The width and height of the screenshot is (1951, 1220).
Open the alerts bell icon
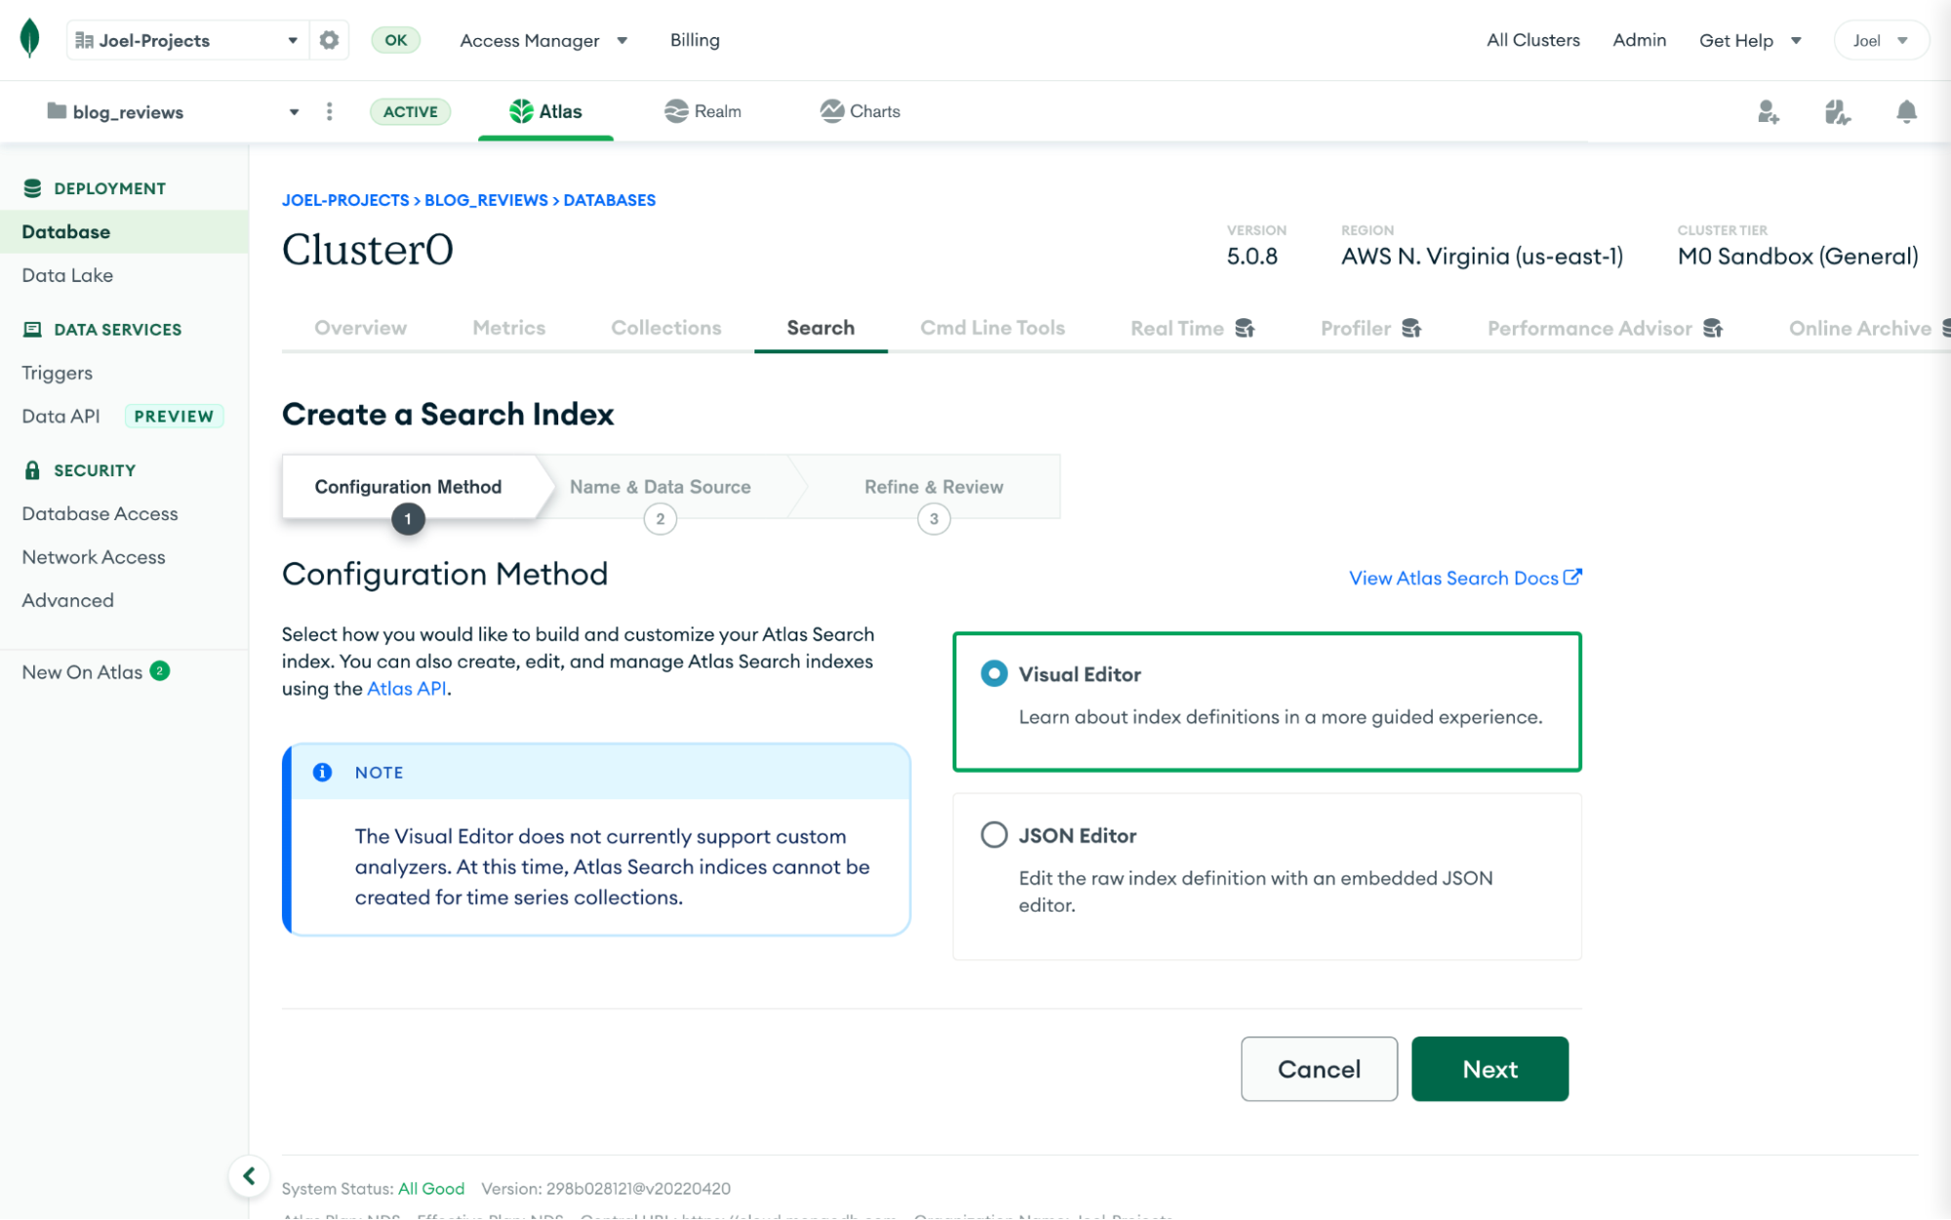(x=1905, y=111)
